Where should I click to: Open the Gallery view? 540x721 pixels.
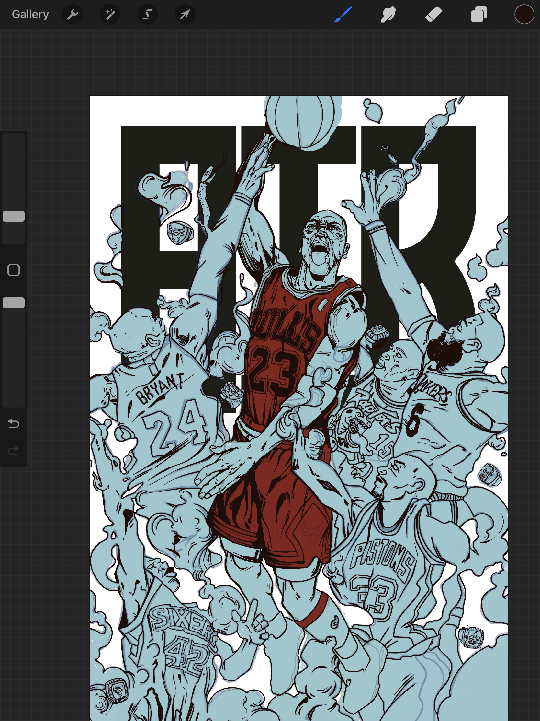pyautogui.click(x=30, y=14)
